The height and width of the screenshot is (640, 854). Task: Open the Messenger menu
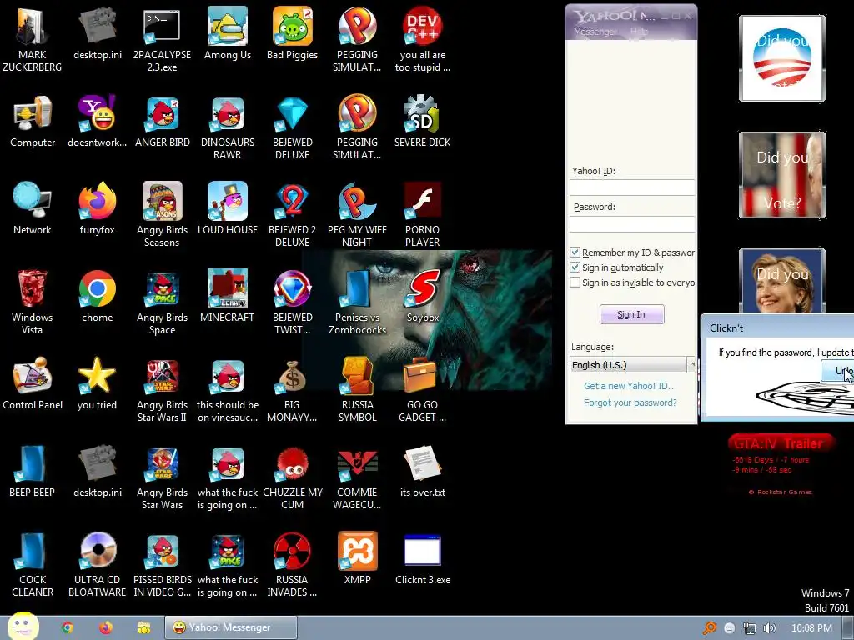[x=595, y=32]
